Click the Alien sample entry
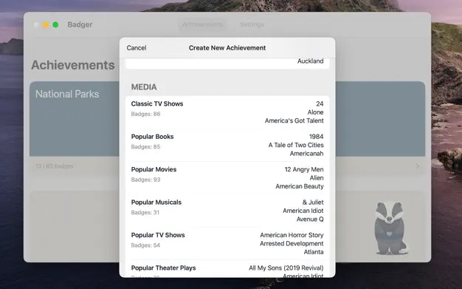This screenshot has height=289, width=462. click(317, 178)
